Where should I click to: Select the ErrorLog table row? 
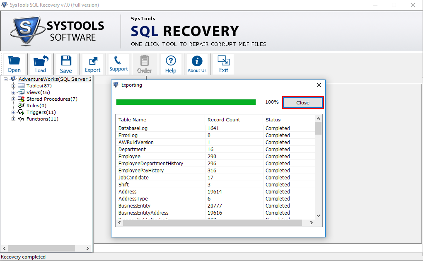click(215, 135)
